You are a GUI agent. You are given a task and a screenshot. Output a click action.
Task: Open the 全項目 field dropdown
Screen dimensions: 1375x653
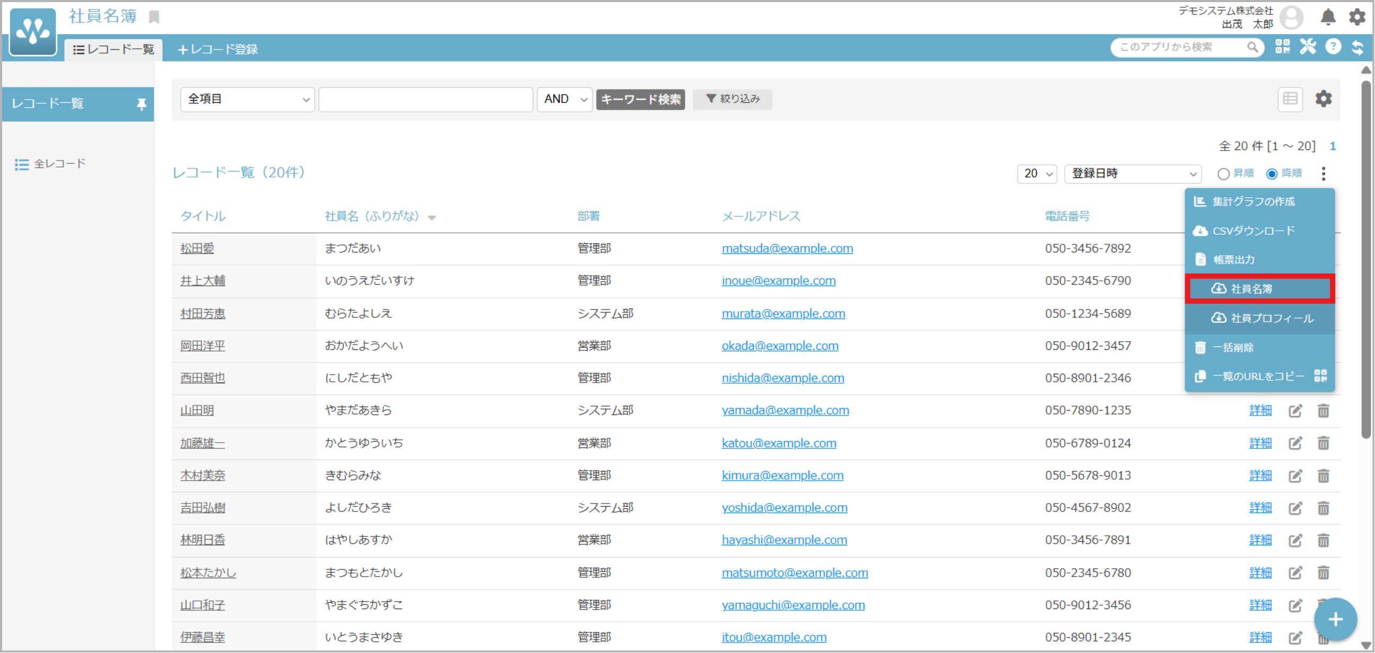click(248, 99)
